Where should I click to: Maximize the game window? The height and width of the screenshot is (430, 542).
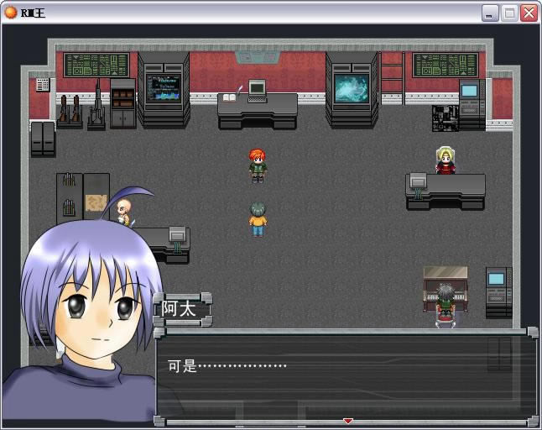(x=509, y=13)
